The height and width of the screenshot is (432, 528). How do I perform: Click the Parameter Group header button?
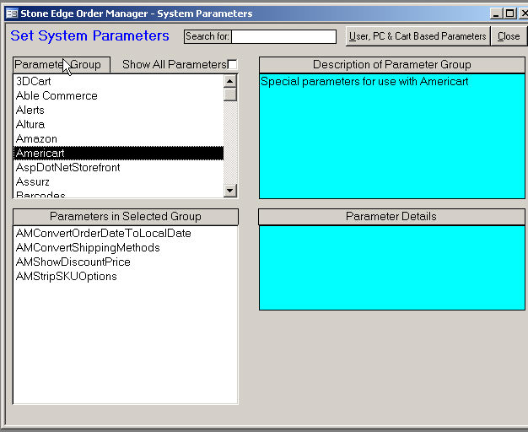pos(62,64)
